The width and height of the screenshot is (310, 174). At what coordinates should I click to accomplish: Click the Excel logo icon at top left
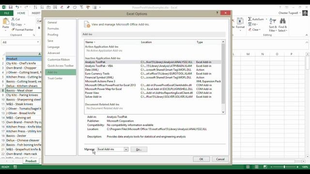point(4,7)
